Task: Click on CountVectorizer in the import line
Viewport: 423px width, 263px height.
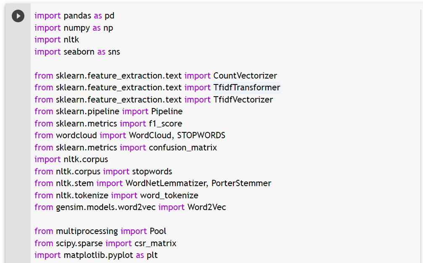Action: coord(245,76)
